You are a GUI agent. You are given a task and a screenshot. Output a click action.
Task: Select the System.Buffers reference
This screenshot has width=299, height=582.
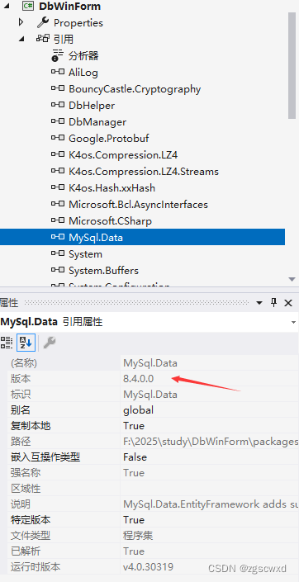coord(103,271)
